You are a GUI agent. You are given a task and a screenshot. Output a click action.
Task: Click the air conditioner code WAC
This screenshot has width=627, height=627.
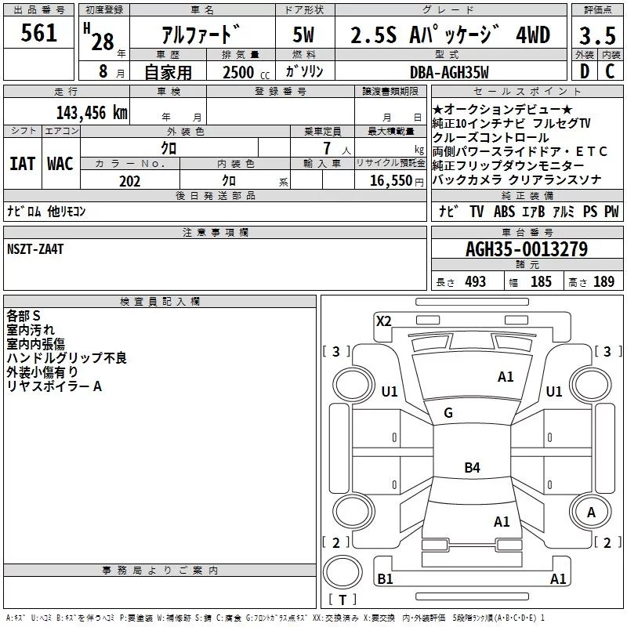[60, 164]
